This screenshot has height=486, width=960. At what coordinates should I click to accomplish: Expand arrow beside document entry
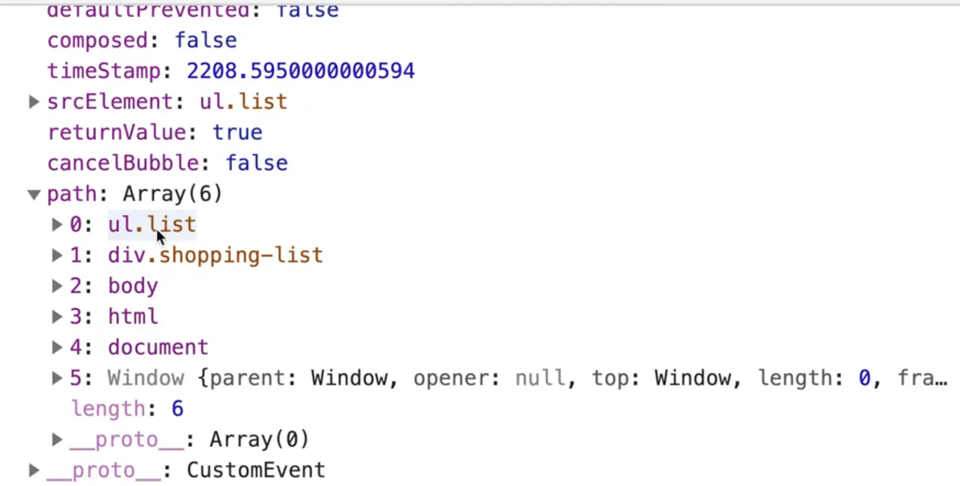click(x=57, y=347)
